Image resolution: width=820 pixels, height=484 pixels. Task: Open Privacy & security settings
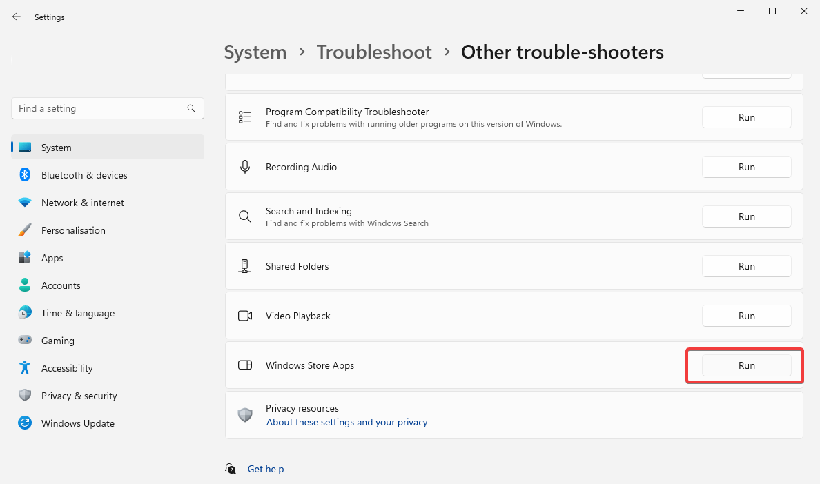point(79,396)
